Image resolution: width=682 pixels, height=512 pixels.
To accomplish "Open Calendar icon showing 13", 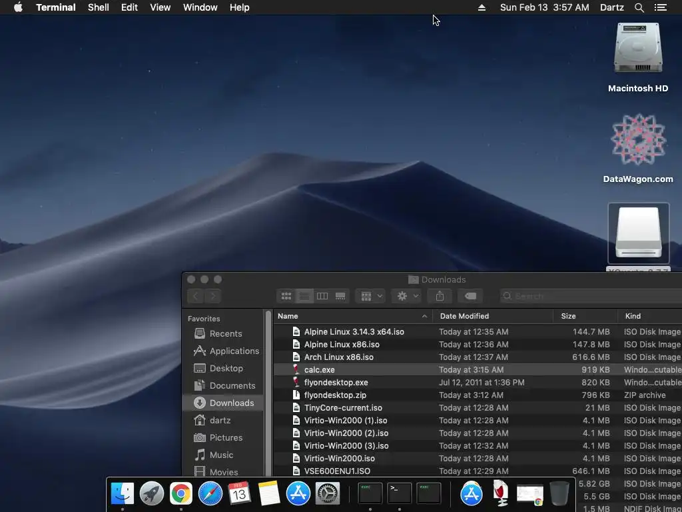I will (239, 493).
